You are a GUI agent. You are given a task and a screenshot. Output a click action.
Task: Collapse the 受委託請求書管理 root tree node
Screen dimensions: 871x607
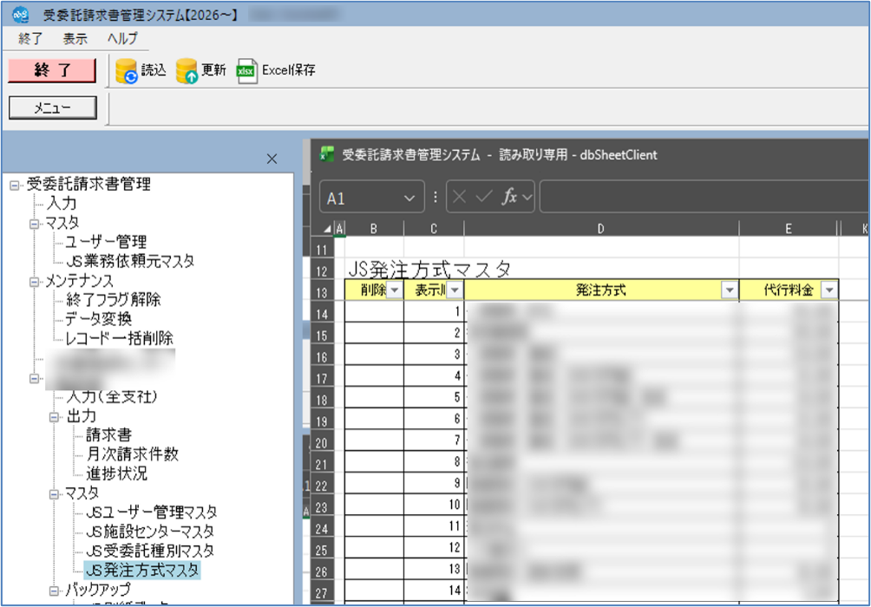pos(15,186)
